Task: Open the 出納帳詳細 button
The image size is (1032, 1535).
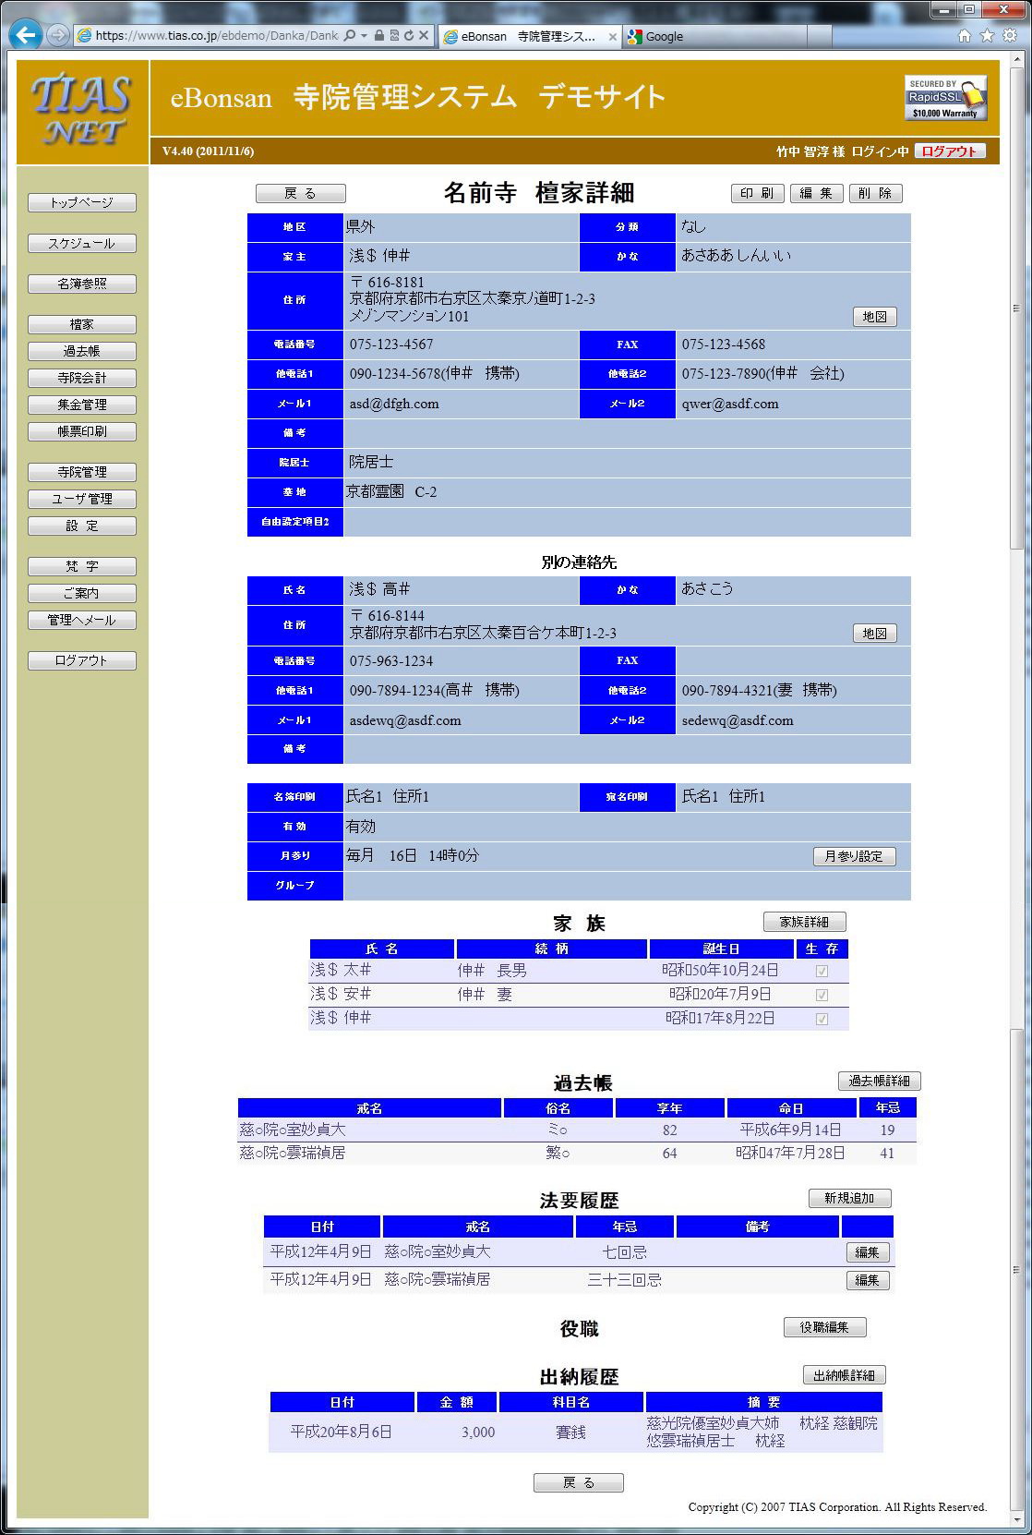Action: tap(844, 1375)
